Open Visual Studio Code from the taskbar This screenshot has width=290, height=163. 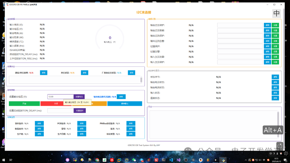[171, 160]
